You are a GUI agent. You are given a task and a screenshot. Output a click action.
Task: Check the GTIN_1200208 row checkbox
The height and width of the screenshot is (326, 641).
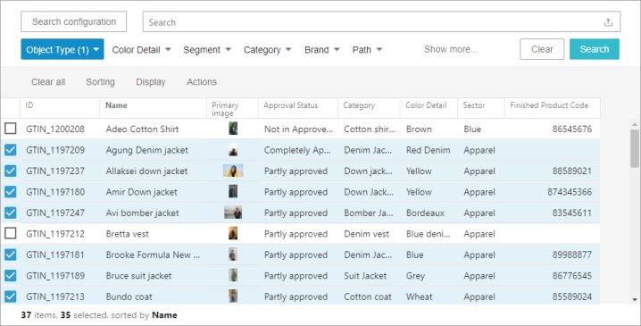(x=10, y=129)
